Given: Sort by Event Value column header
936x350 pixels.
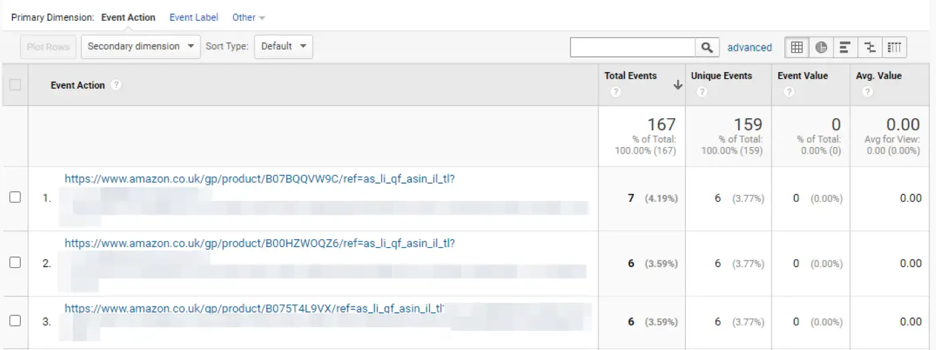Looking at the screenshot, I should coord(802,76).
